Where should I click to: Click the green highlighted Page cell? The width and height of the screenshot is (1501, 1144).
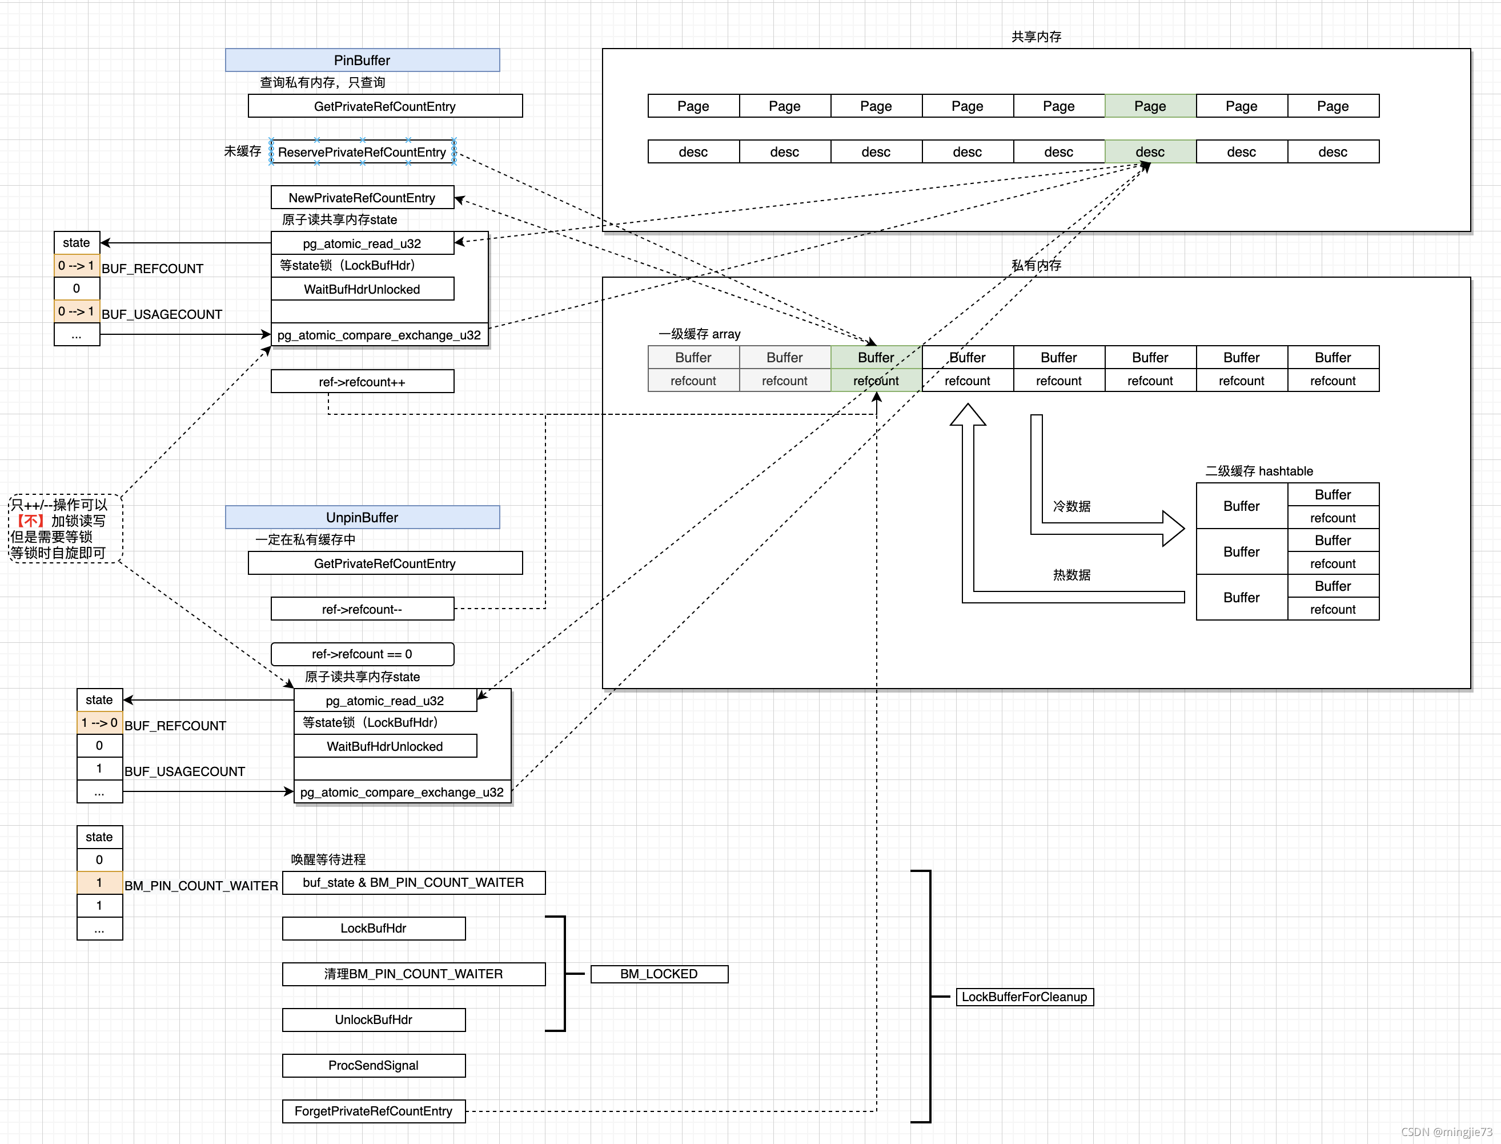(1150, 106)
